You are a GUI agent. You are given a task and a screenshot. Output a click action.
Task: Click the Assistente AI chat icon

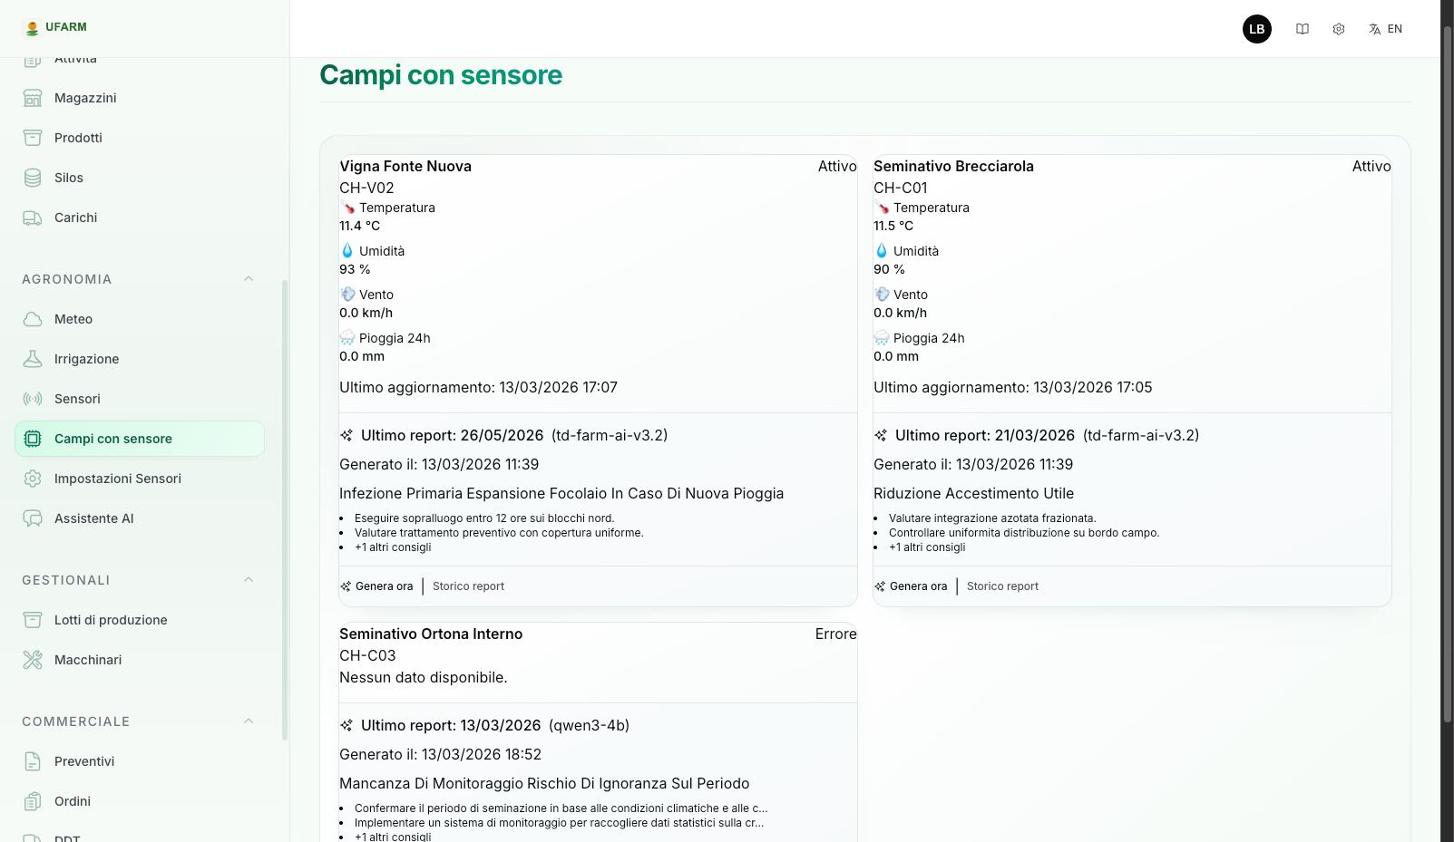33,518
